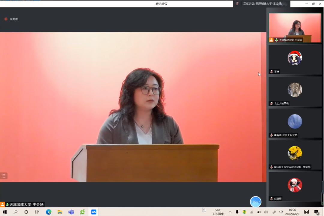Open File Explorer from taskbar
Image resolution: width=324 pixels, height=216 pixels.
point(60,212)
